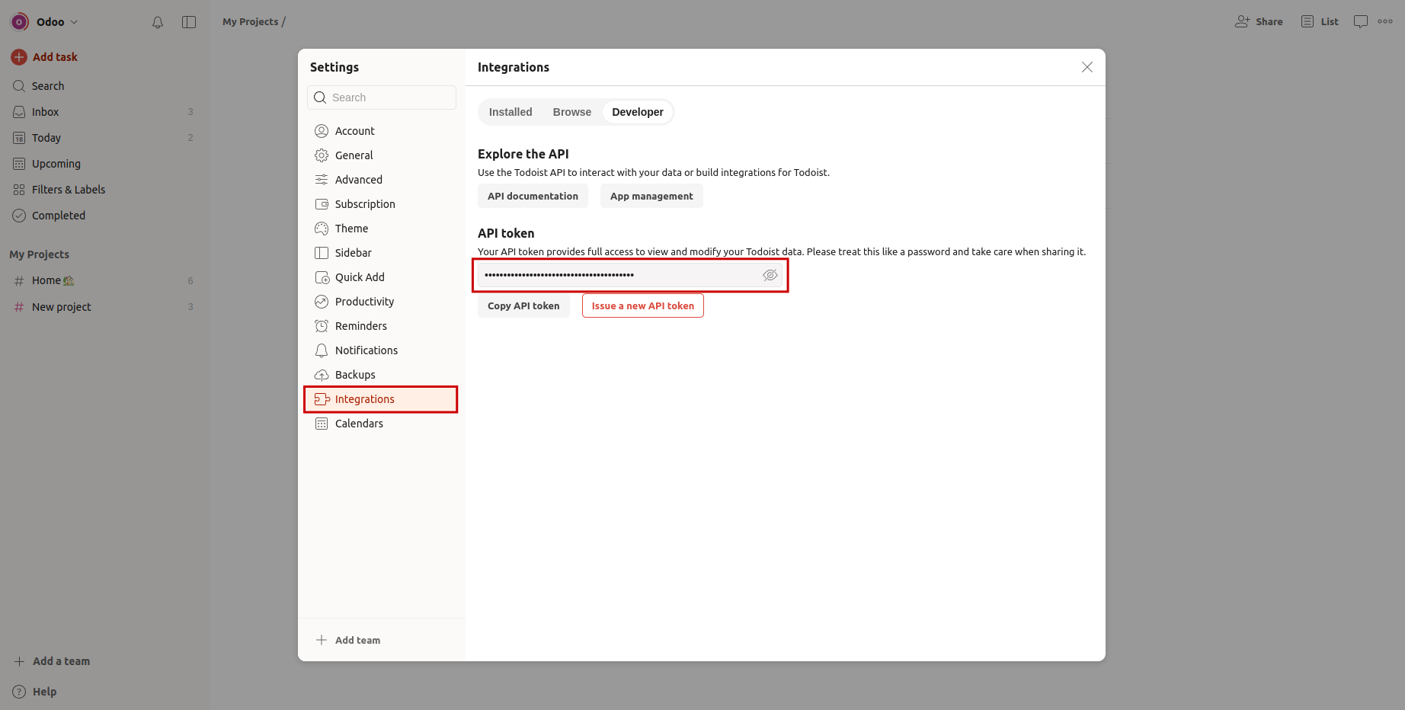Switch to the Browse tab
The width and height of the screenshot is (1405, 710).
572,112
